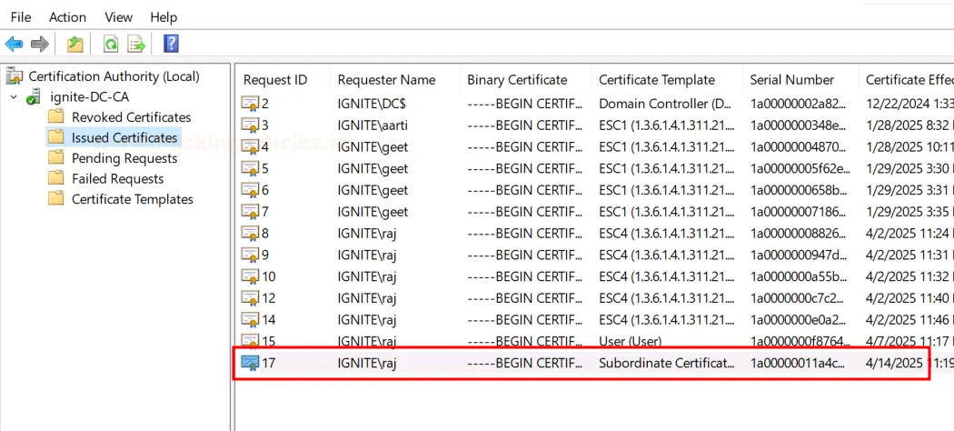Select the Certification Authority (Local) label
This screenshot has width=954, height=431.
(x=114, y=76)
